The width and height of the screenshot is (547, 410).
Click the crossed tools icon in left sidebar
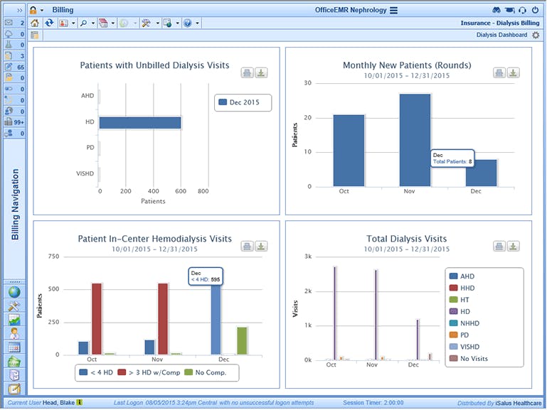14,306
